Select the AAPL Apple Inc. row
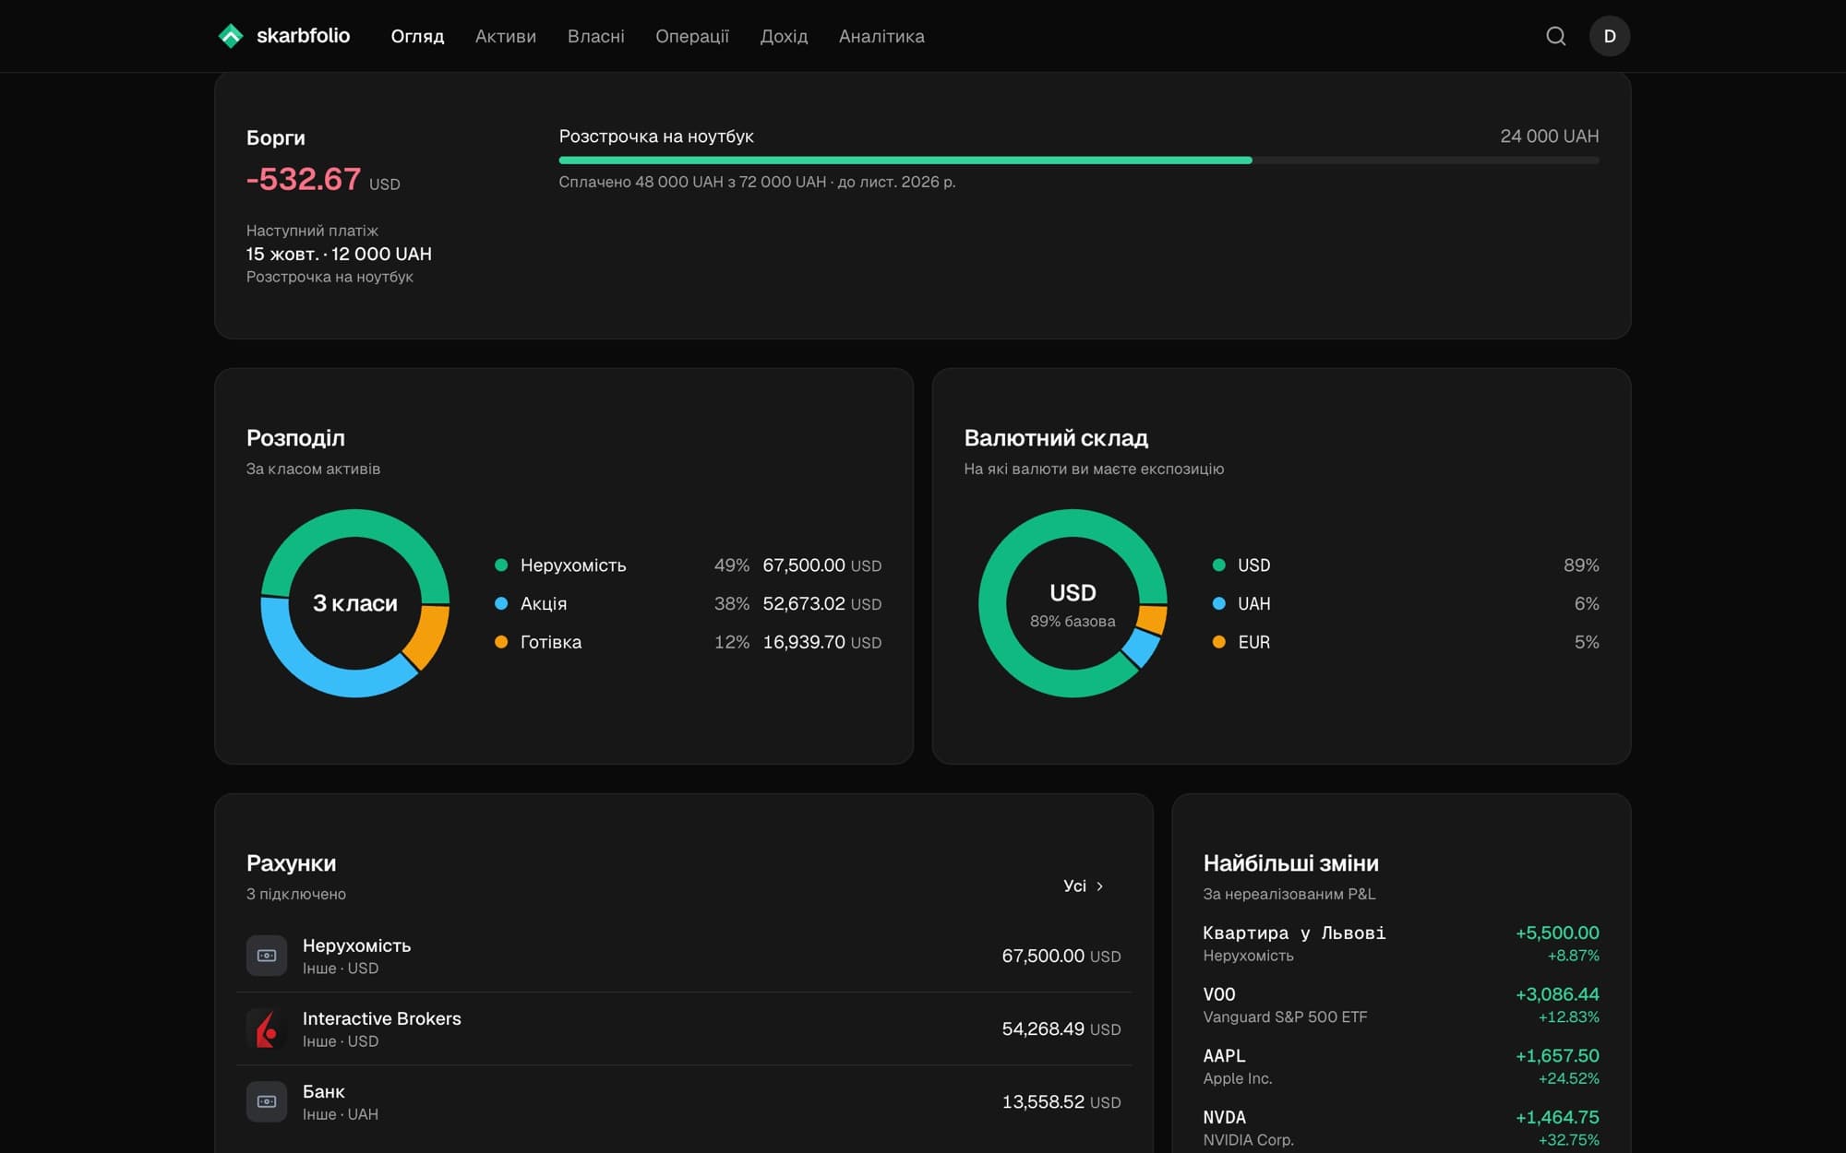The image size is (1846, 1153). coord(1401,1066)
